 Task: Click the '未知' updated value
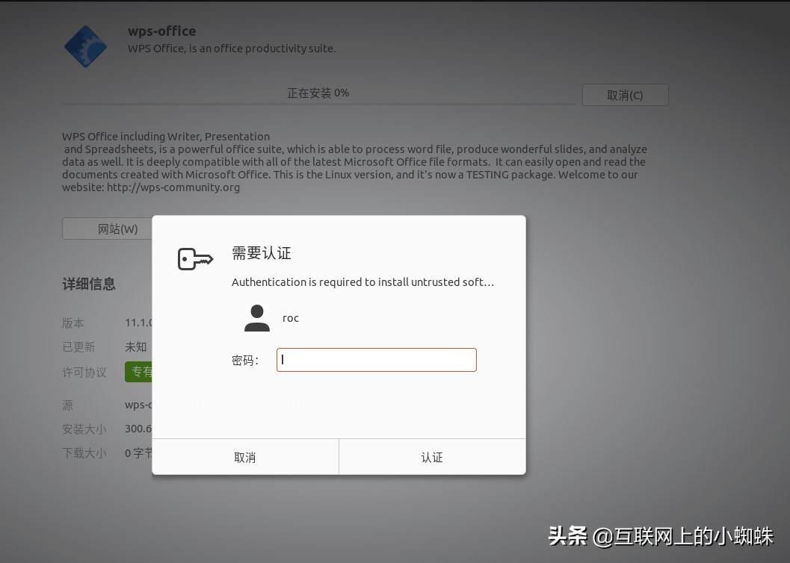pyautogui.click(x=136, y=347)
